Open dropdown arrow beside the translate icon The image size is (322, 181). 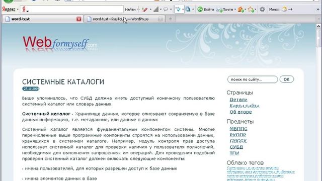tap(193, 10)
